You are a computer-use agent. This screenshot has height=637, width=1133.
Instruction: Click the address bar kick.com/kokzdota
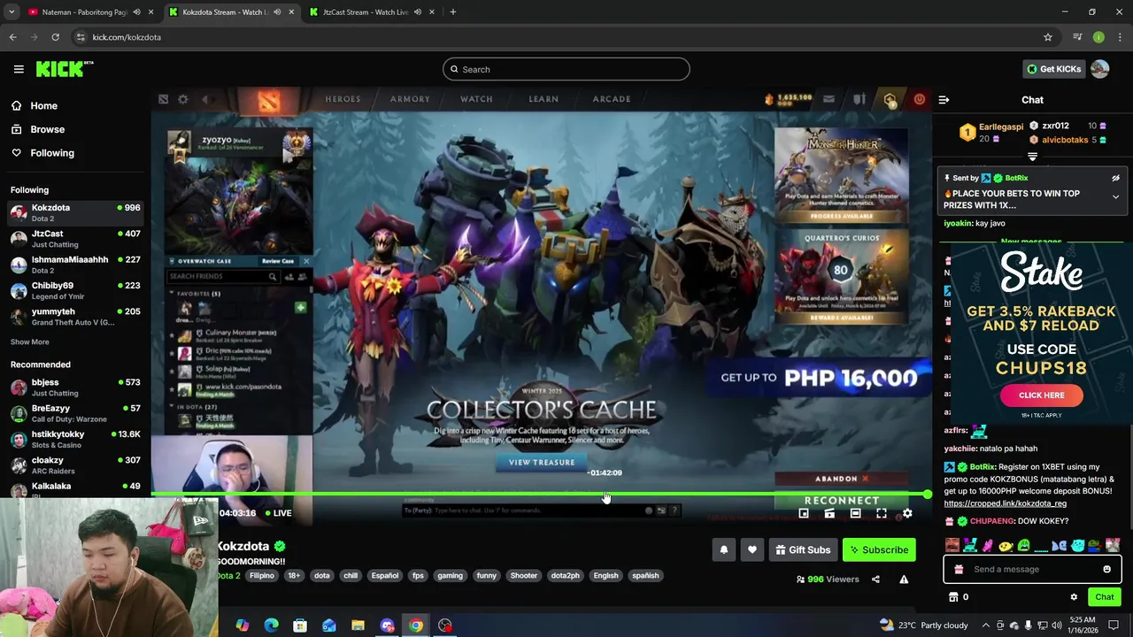click(127, 37)
